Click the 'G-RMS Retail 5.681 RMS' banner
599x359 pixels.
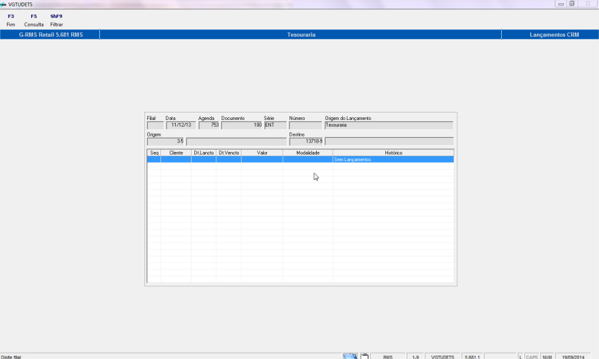click(50, 35)
